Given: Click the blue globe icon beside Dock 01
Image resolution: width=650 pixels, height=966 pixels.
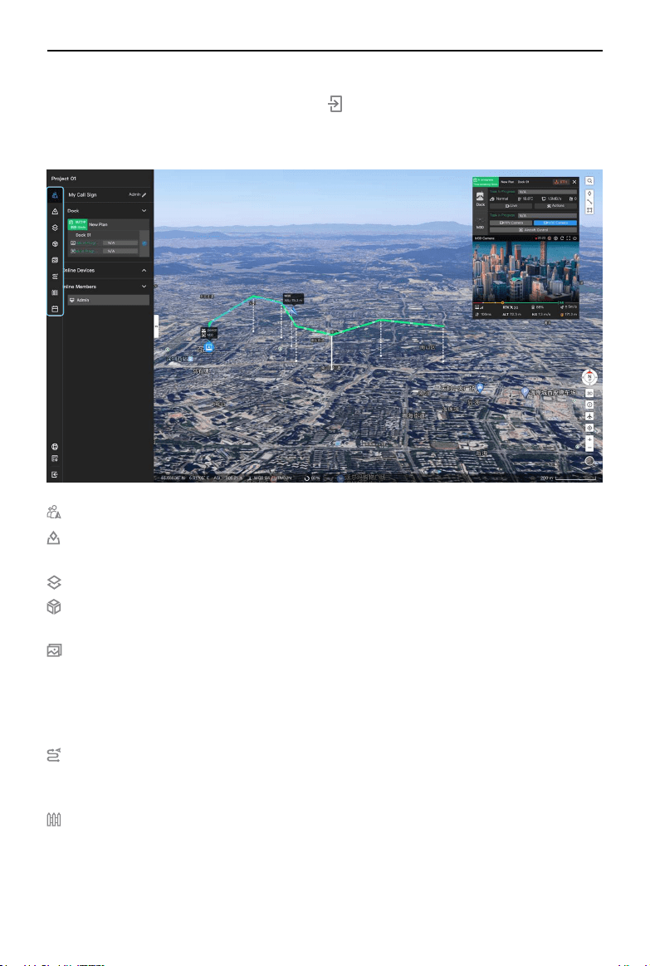Looking at the screenshot, I should 144,243.
